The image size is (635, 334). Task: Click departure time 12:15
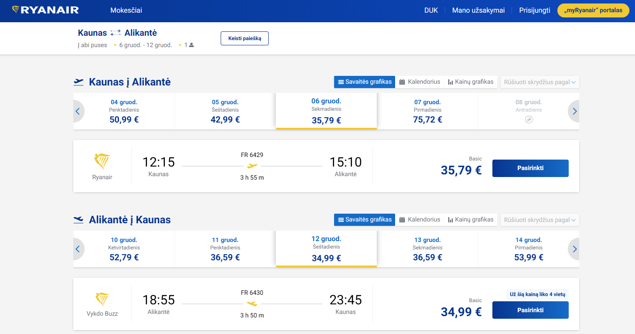[159, 162]
